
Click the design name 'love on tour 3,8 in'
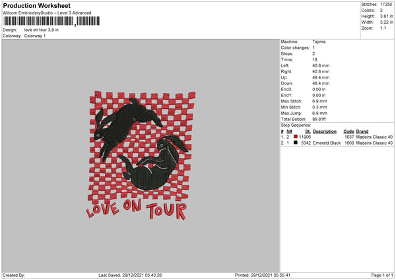[42, 30]
